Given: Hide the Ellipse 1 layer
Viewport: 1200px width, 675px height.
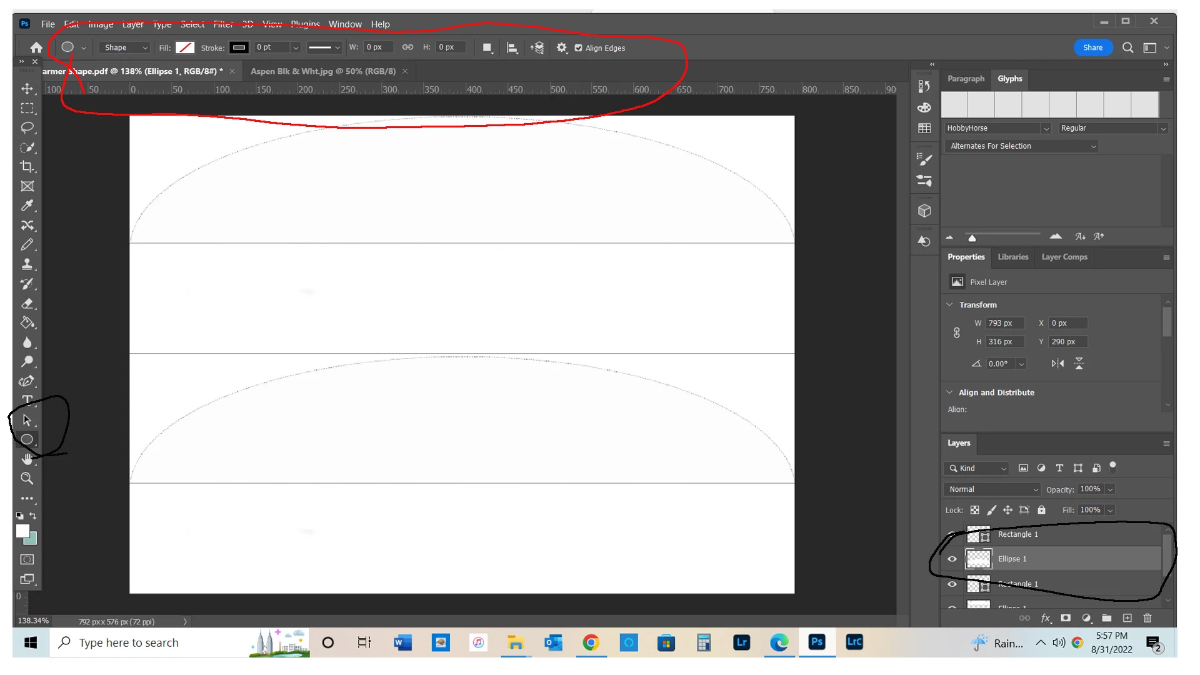Looking at the screenshot, I should pos(952,559).
